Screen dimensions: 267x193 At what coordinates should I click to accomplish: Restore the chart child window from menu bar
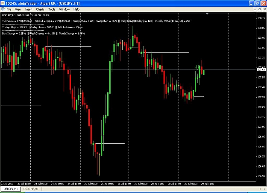pos(260,9)
